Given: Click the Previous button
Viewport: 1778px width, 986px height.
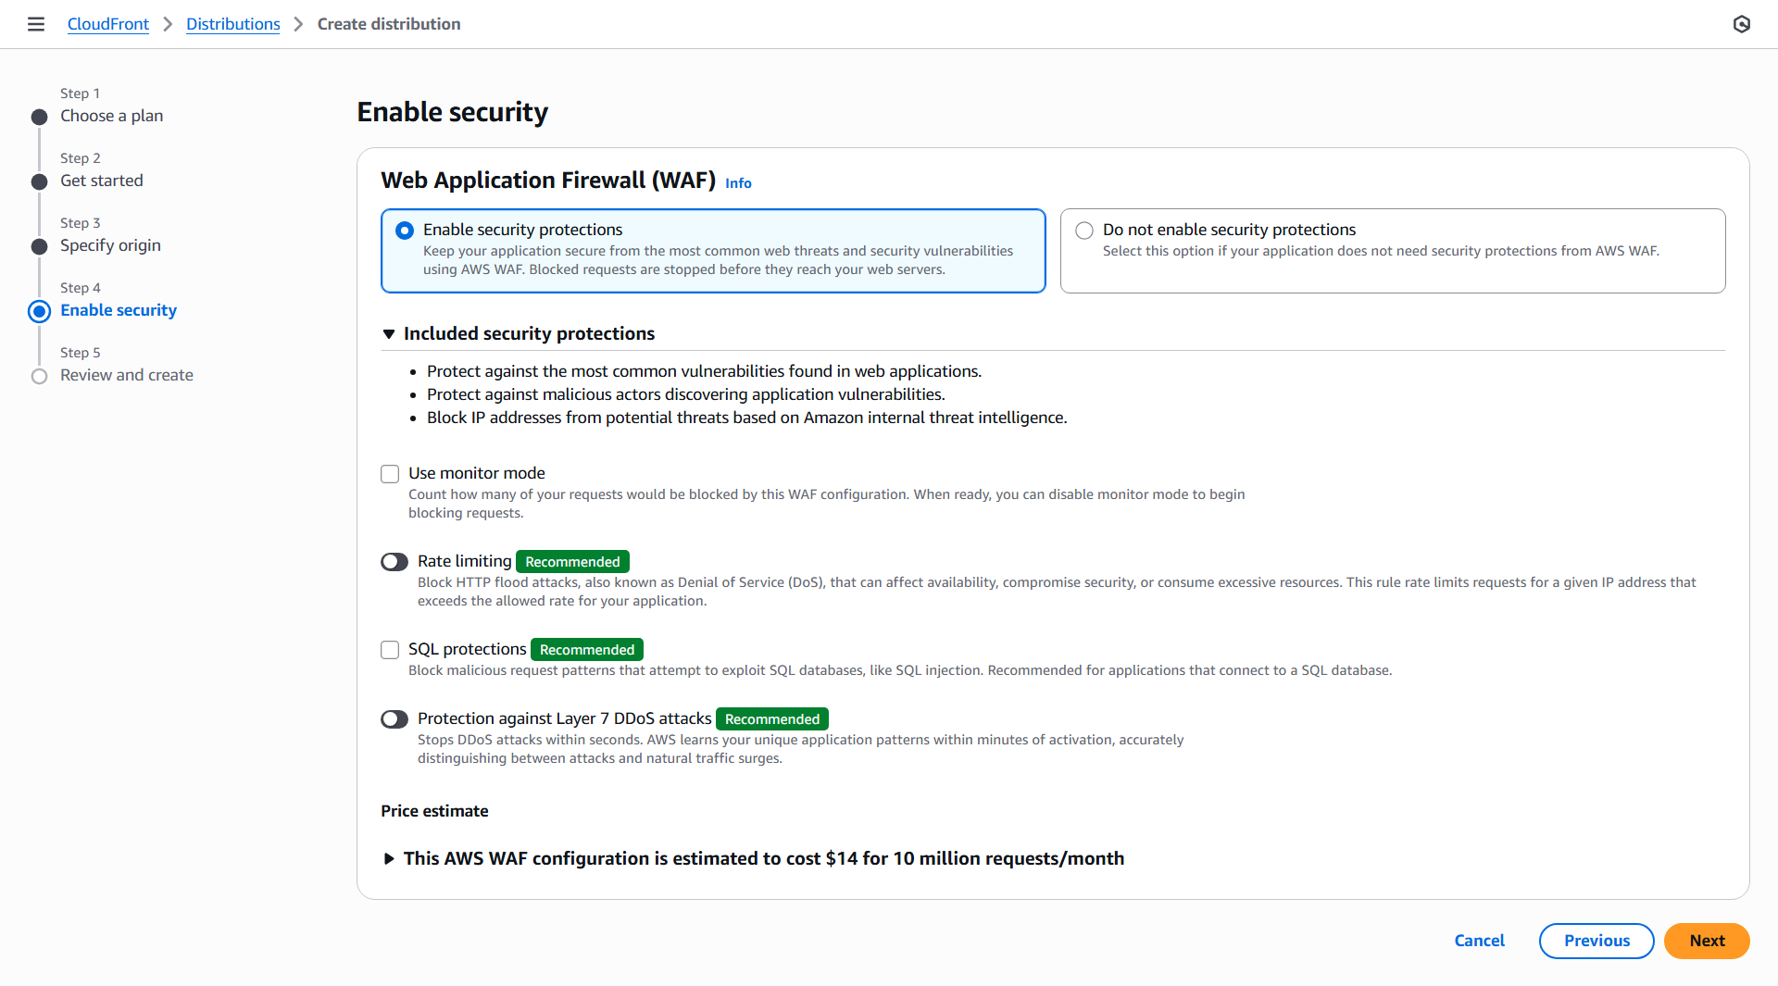Looking at the screenshot, I should pyautogui.click(x=1596, y=941).
